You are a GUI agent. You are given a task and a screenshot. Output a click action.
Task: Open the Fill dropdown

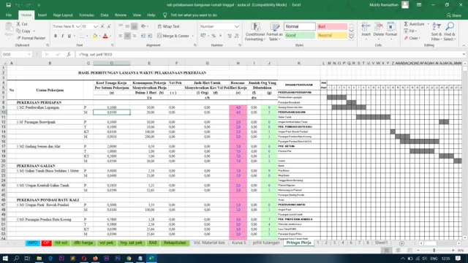[x=410, y=31]
